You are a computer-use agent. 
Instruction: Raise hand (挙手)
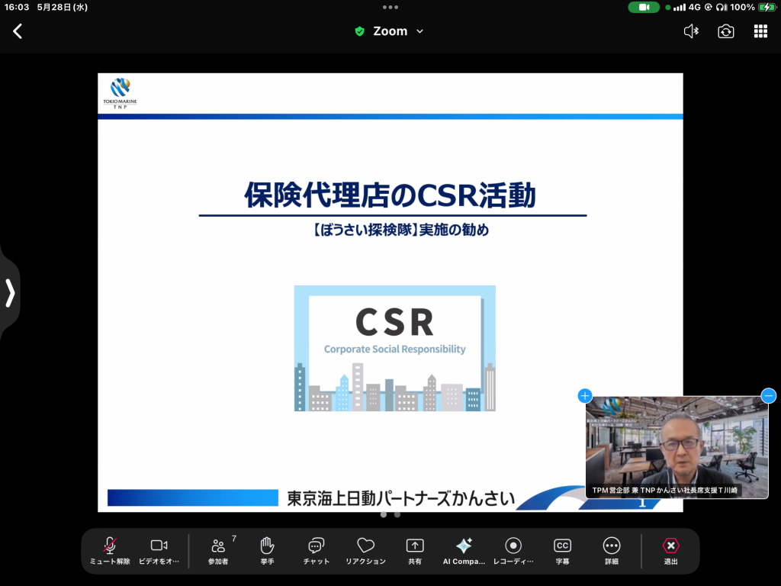coord(267,551)
